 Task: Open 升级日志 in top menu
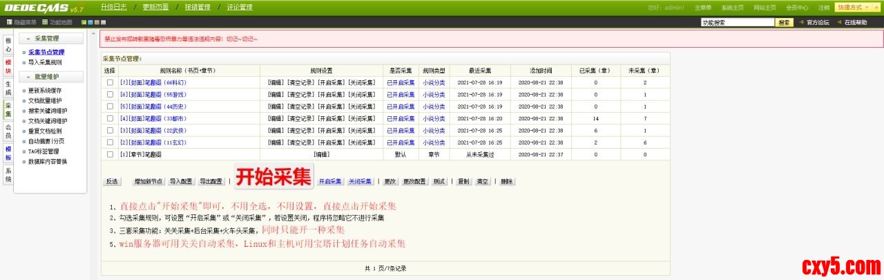(113, 7)
